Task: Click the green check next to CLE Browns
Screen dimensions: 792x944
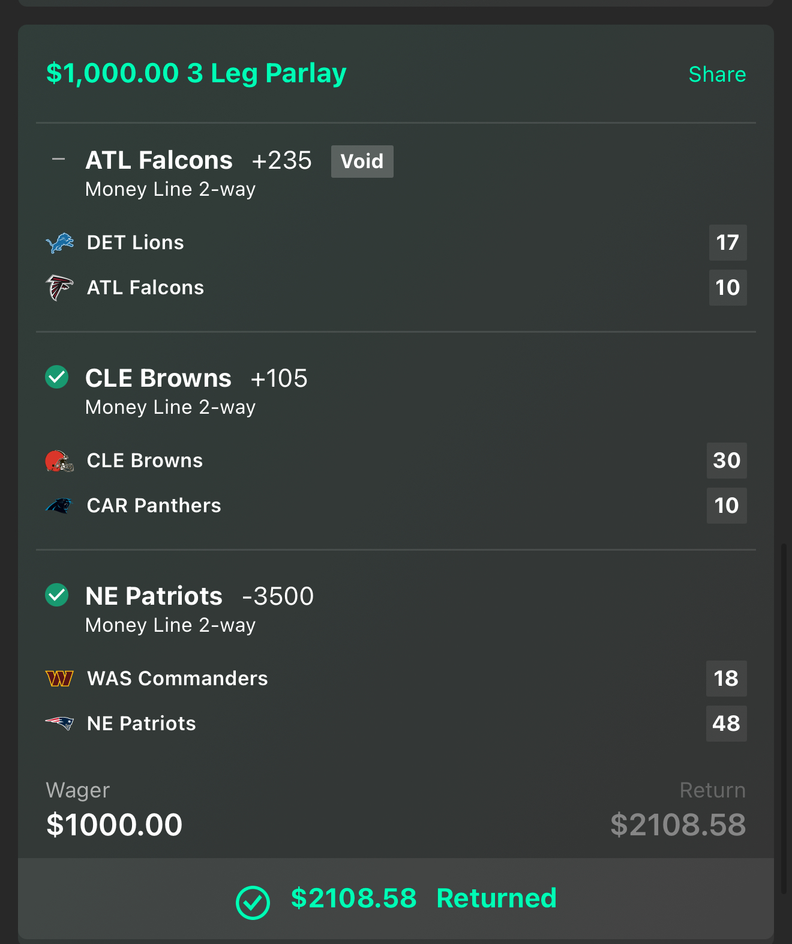Action: pyautogui.click(x=57, y=377)
